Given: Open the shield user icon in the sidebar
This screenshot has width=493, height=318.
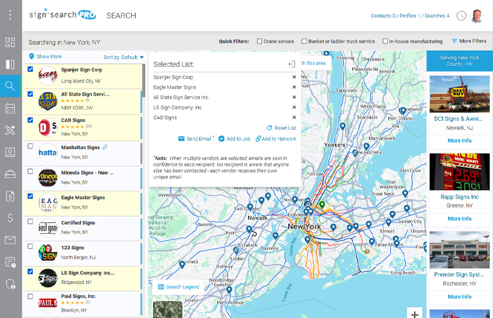Looking at the screenshot, I should pyautogui.click(x=10, y=284).
